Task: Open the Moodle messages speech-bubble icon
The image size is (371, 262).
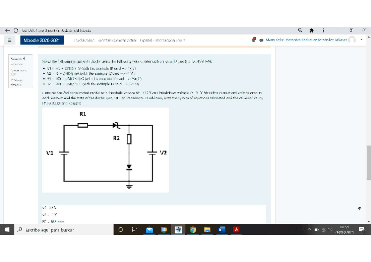Action: [x=261, y=40]
